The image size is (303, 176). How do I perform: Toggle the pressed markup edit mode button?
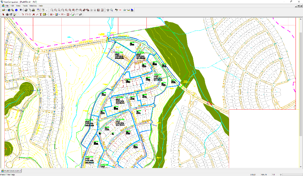[x=15, y=15]
